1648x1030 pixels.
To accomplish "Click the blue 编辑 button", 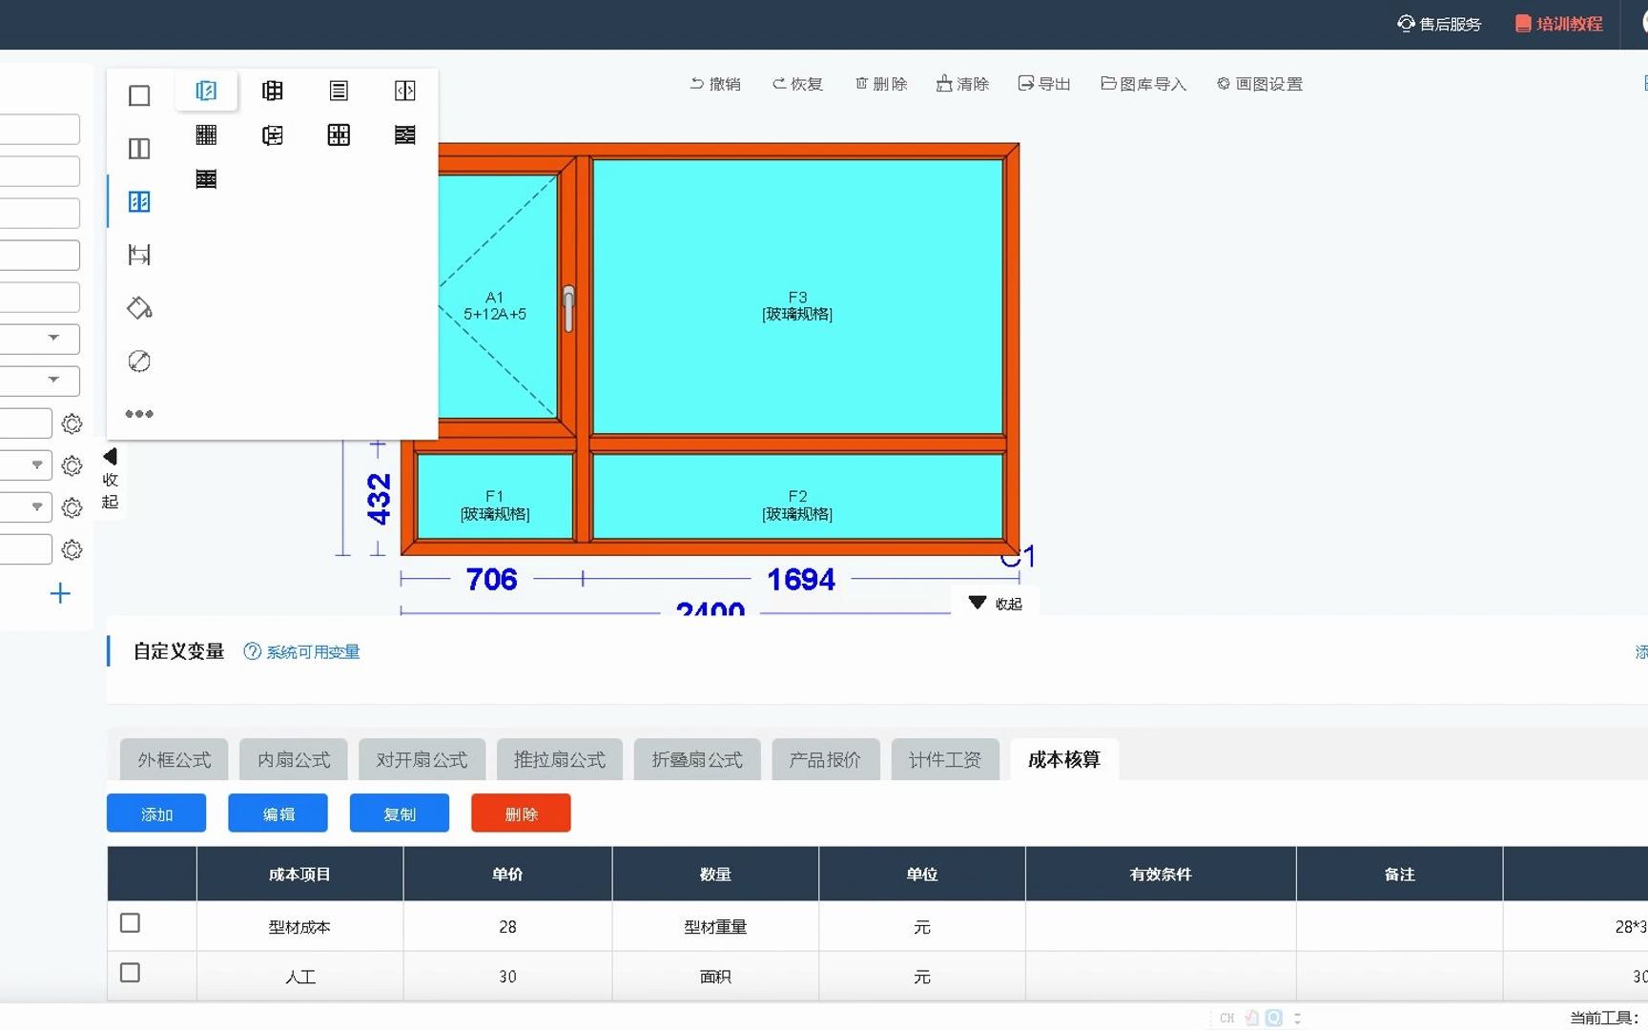I will pos(278,814).
